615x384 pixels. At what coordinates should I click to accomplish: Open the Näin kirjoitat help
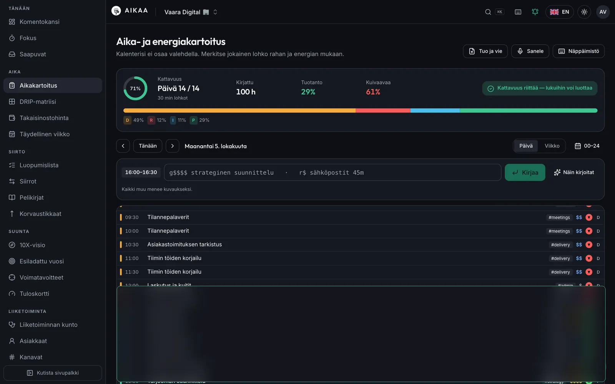(x=574, y=172)
